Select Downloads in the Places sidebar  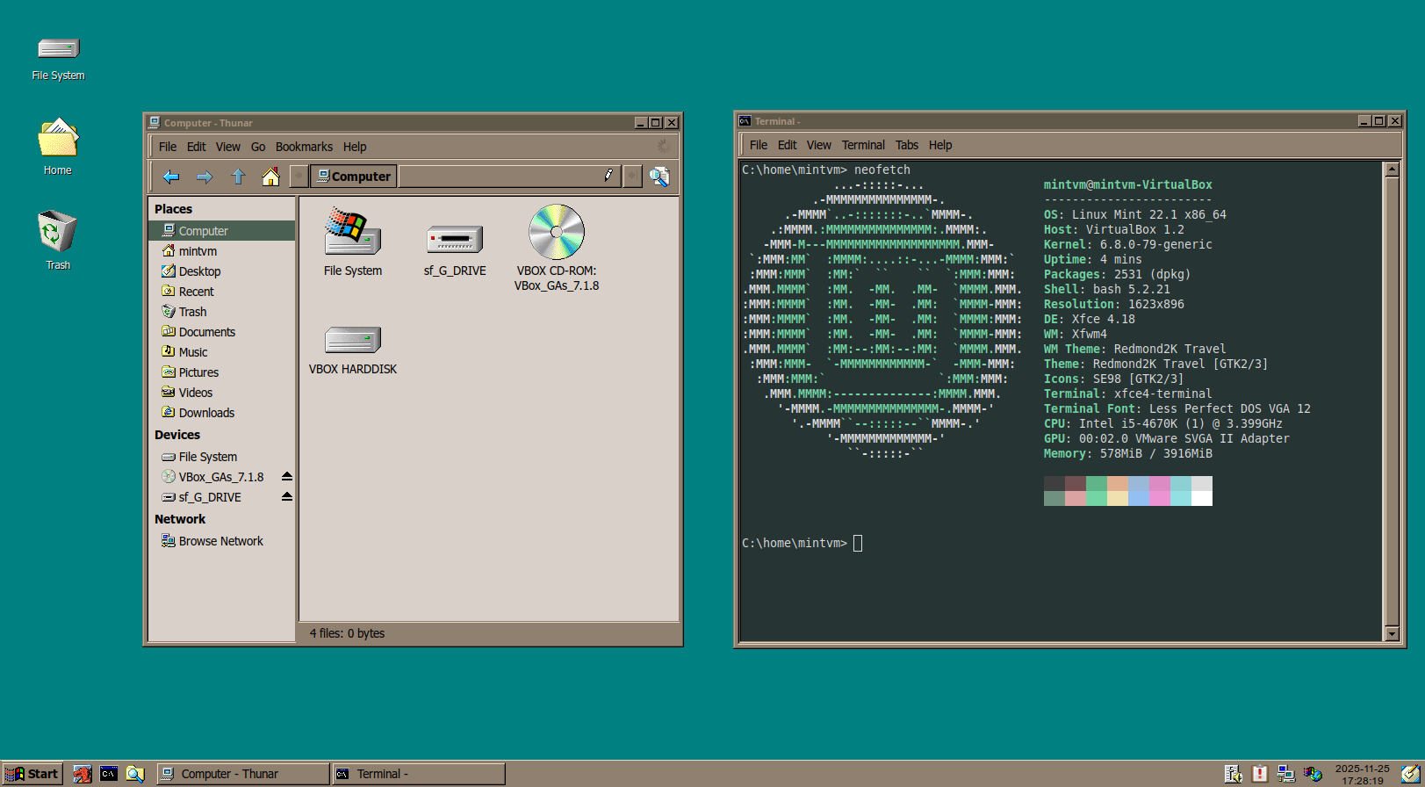click(206, 413)
